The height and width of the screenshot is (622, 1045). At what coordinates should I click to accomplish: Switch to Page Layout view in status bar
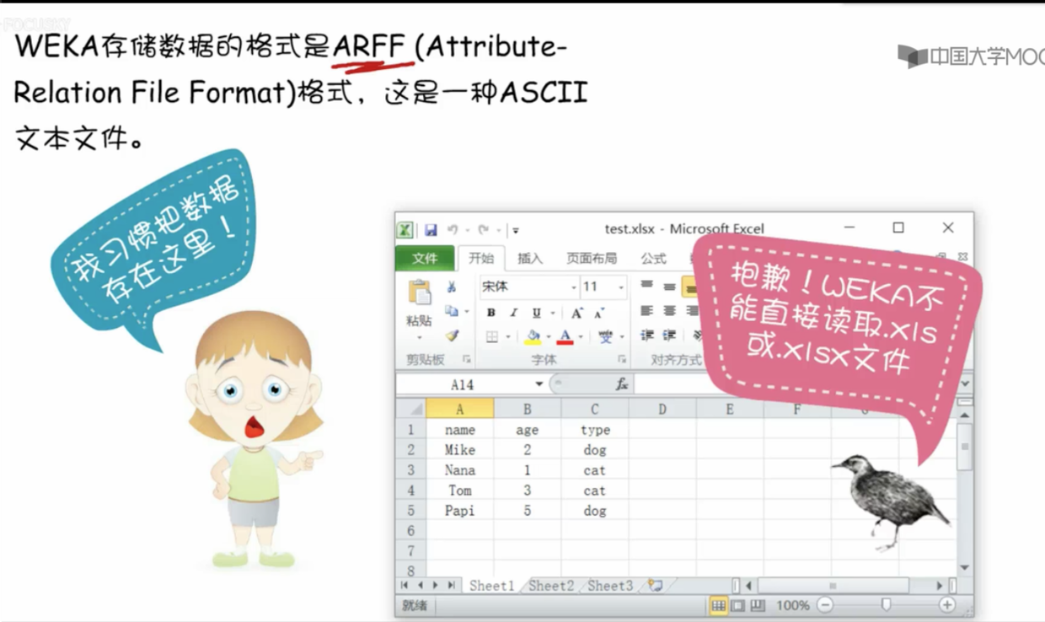(x=738, y=605)
